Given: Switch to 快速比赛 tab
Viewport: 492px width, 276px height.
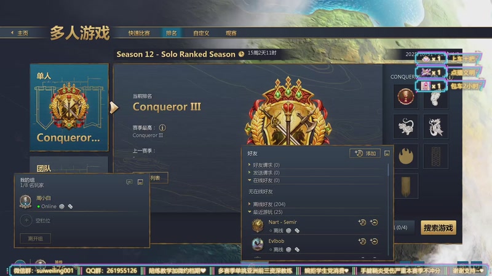Looking at the screenshot, I should click(139, 33).
